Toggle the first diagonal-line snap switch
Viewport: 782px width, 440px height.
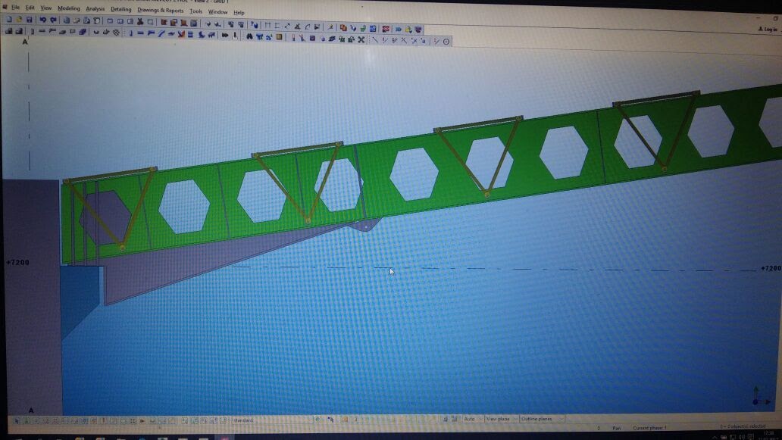point(375,40)
